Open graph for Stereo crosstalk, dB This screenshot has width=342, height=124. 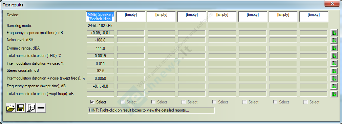point(334,71)
